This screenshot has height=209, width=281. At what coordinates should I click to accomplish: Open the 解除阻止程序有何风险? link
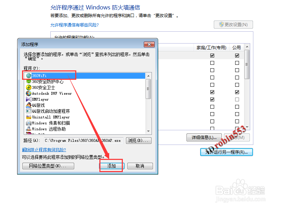tap(44, 150)
